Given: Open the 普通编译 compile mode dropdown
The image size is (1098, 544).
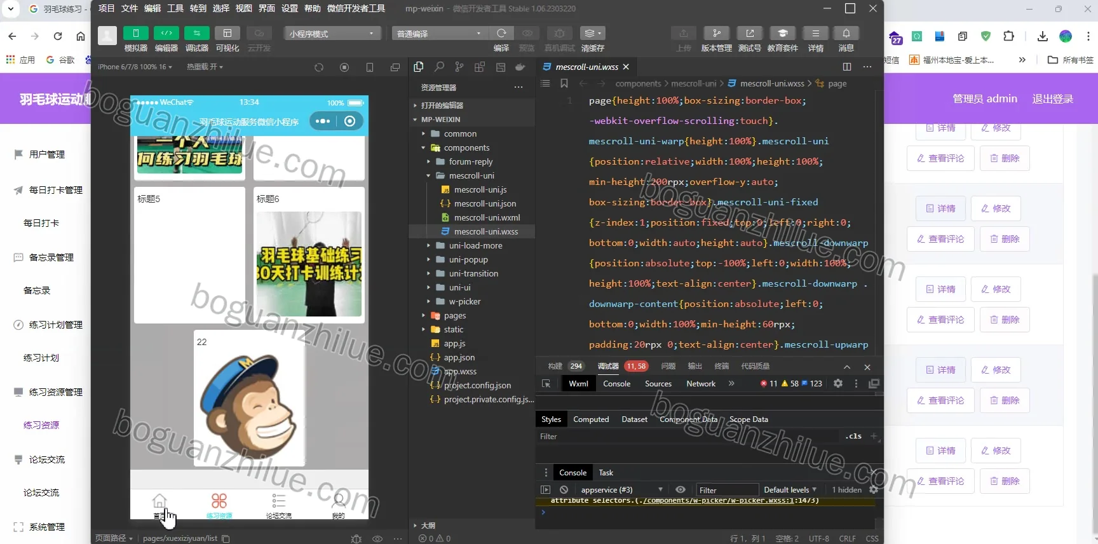Looking at the screenshot, I should (x=439, y=33).
